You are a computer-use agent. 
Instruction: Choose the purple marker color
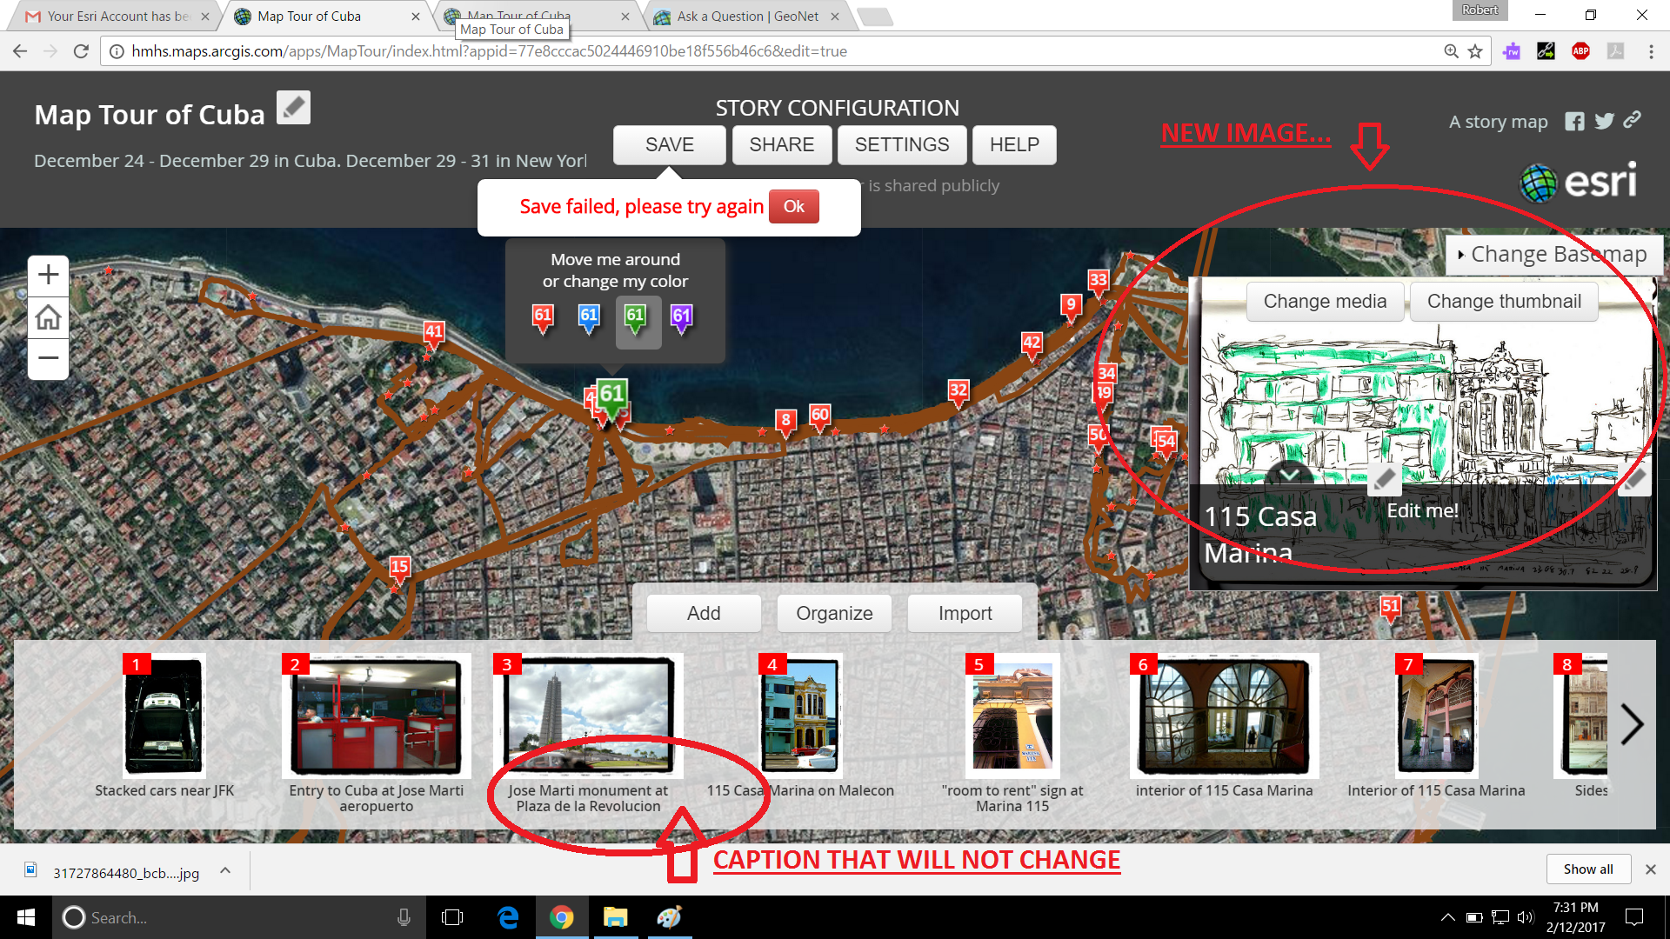tap(682, 319)
